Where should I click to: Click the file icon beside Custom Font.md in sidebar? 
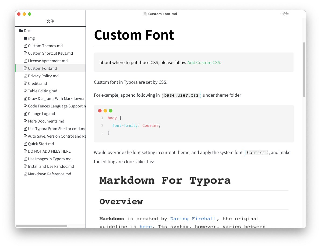tap(25, 68)
